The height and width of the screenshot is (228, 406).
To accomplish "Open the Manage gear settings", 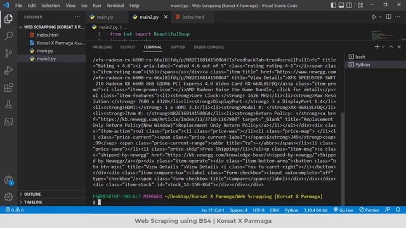I will [8, 197].
